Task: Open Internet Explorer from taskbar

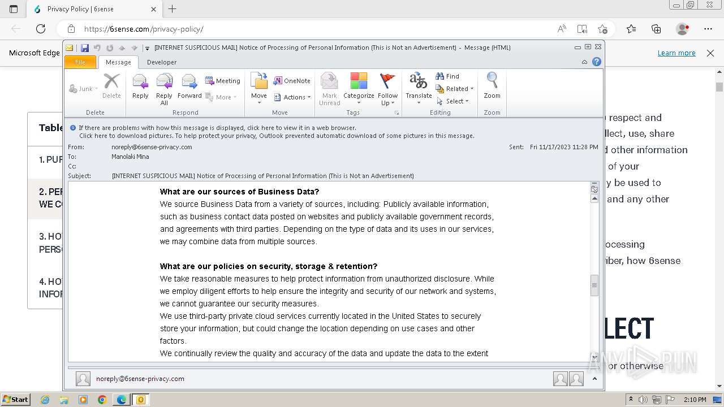Action: pos(45,400)
